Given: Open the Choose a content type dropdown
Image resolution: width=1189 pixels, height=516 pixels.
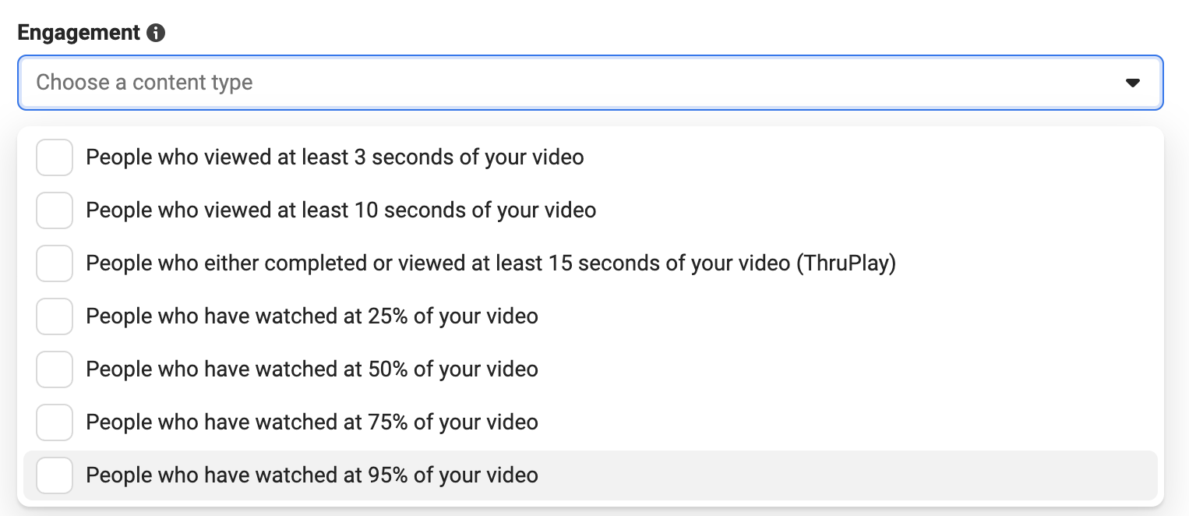Looking at the screenshot, I should 590,83.
